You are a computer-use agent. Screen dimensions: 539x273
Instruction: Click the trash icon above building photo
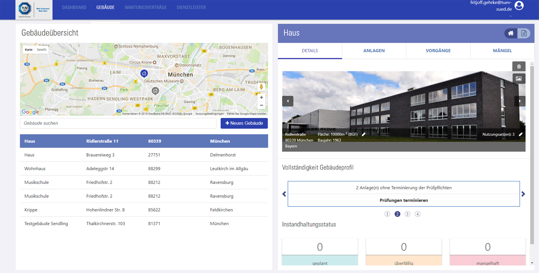coord(519,67)
